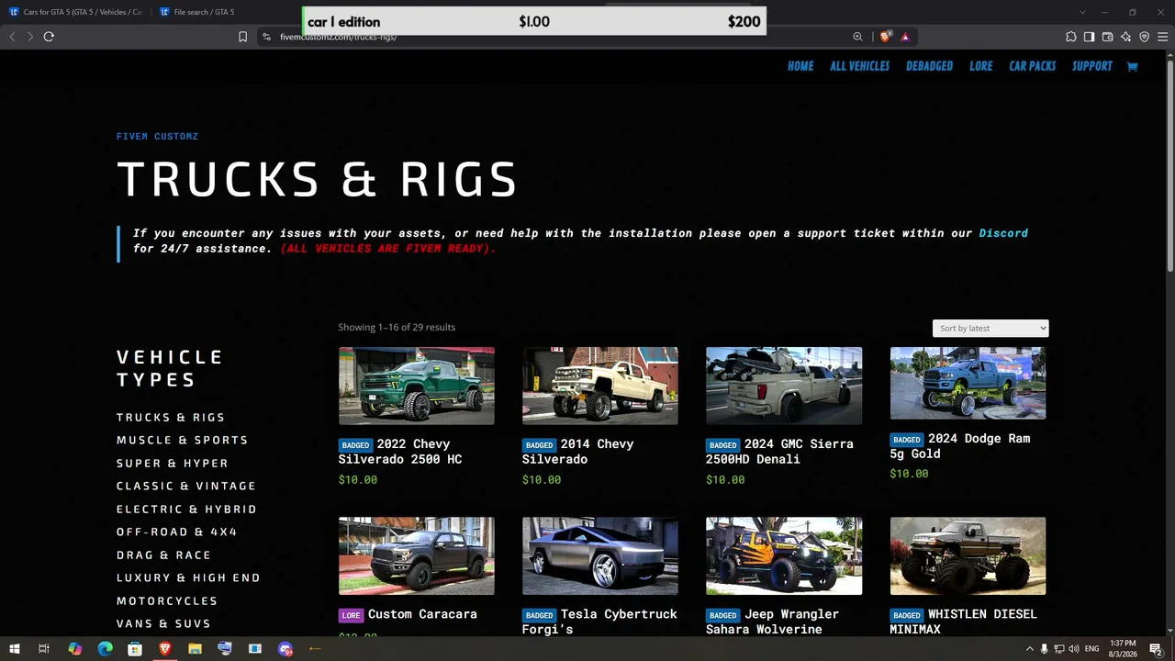Screen dimensions: 1175x661
Task: Click the '2024 Dodge Ram 5g Gold' title
Action: tap(960, 446)
